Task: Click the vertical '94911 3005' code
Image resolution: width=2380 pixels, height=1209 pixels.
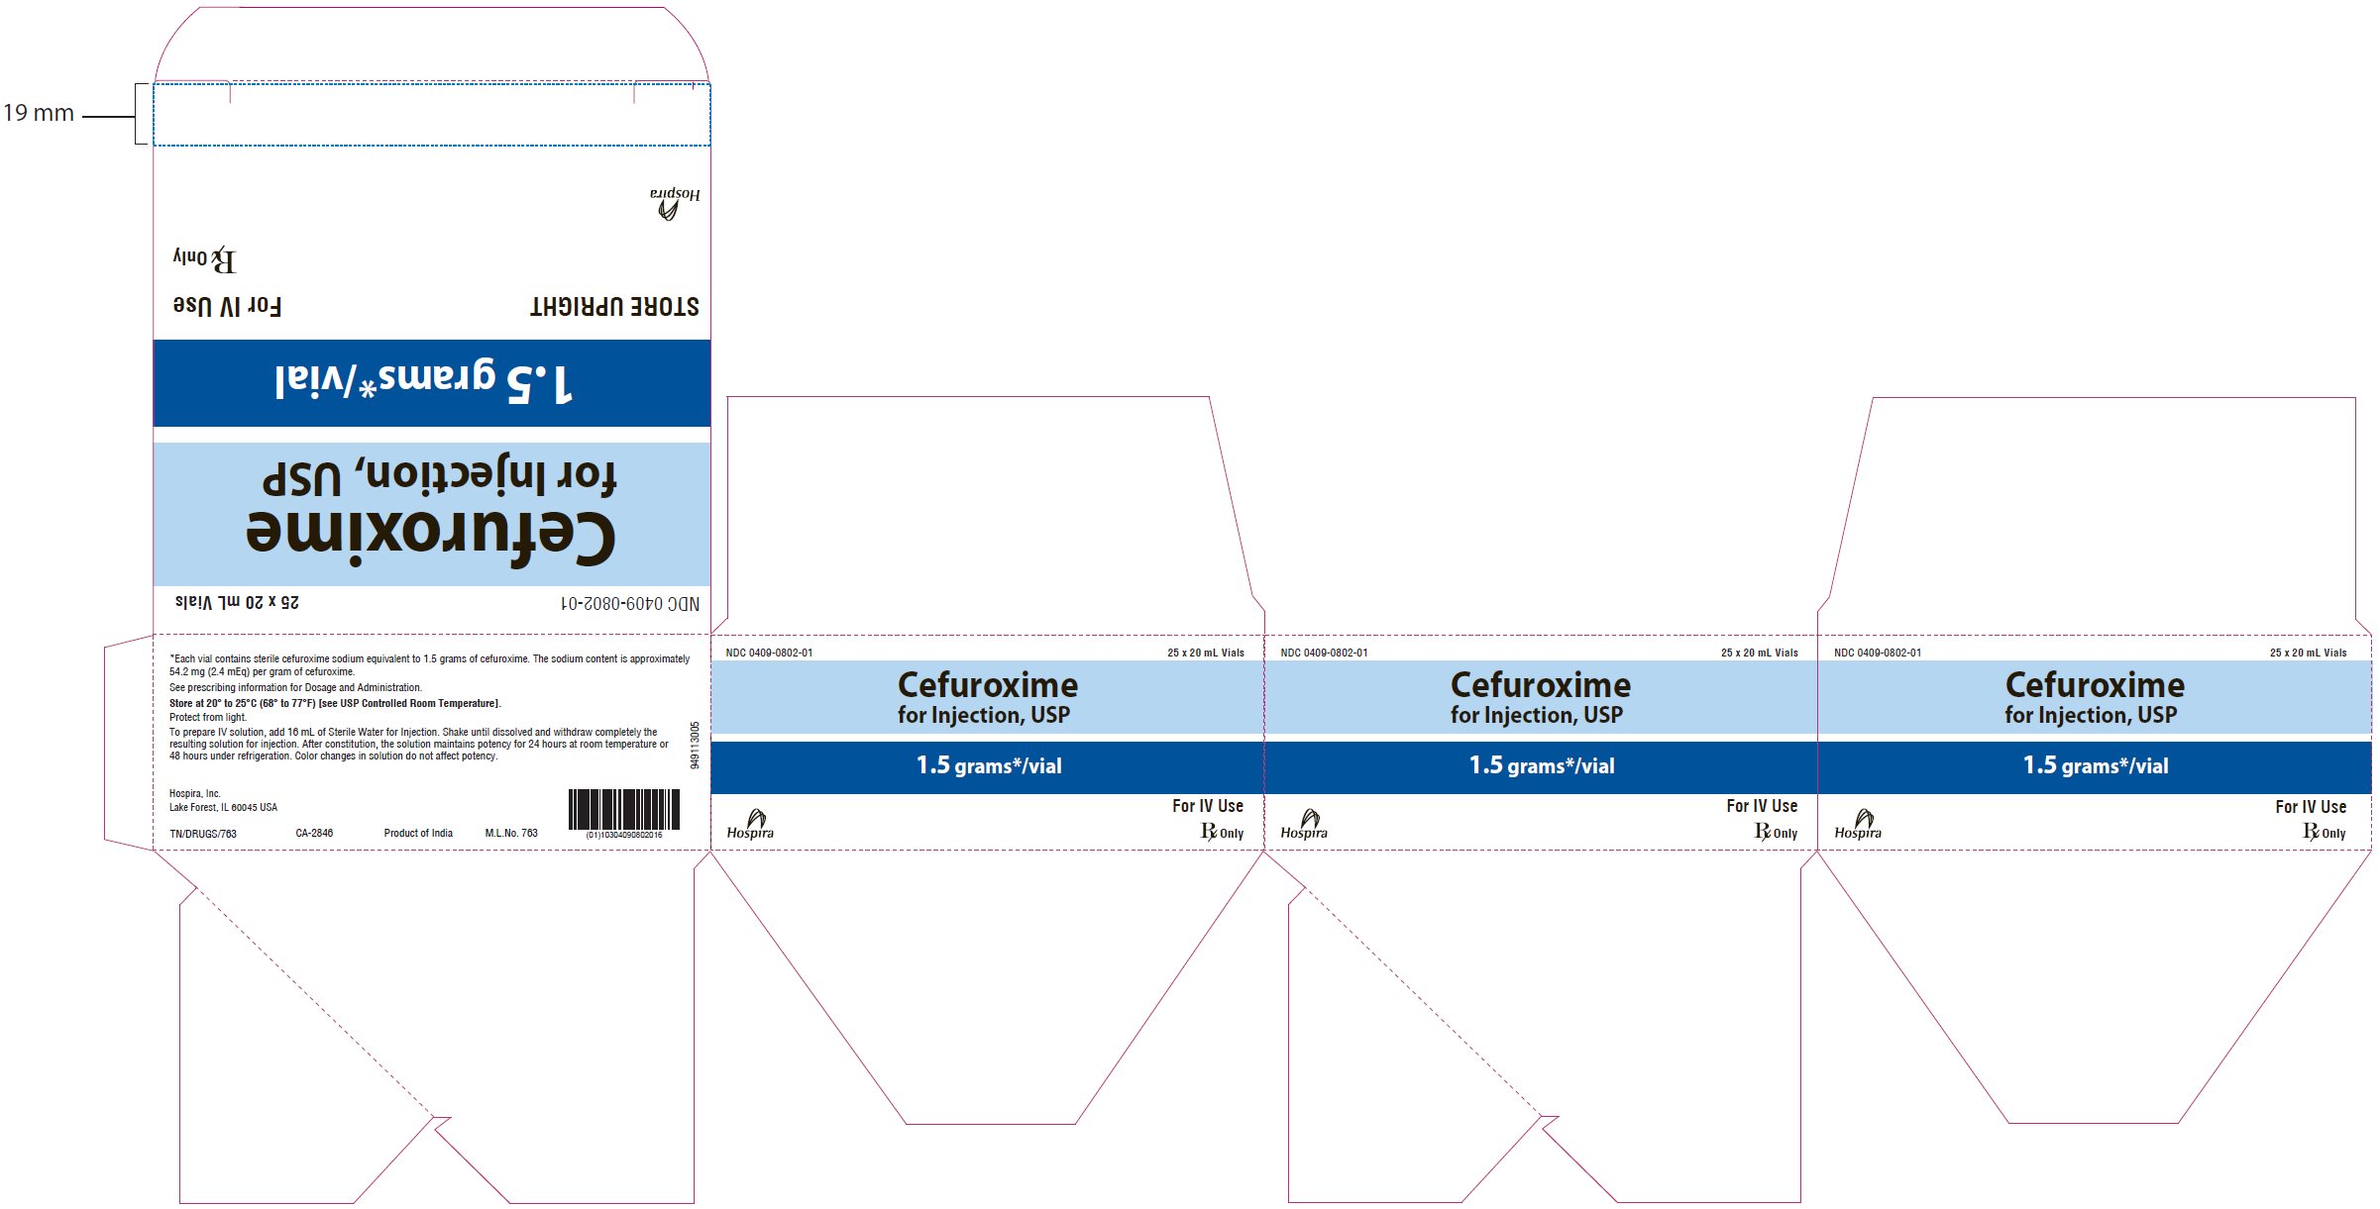Action: (x=696, y=745)
